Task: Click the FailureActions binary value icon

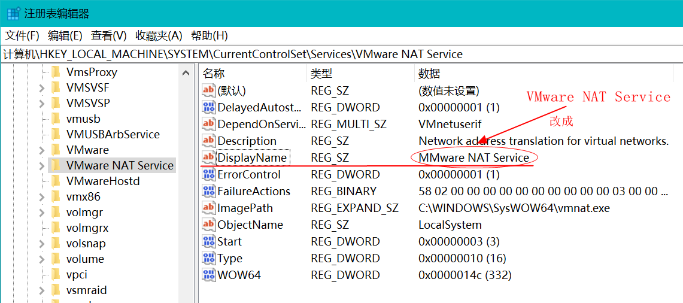Action: [x=209, y=191]
